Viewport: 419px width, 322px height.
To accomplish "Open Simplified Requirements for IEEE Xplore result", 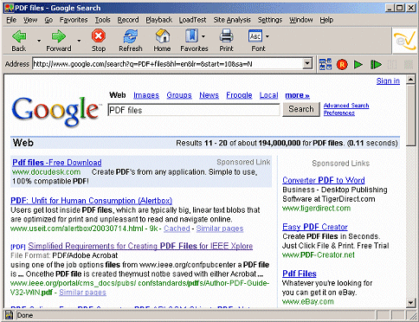I will coord(140,246).
